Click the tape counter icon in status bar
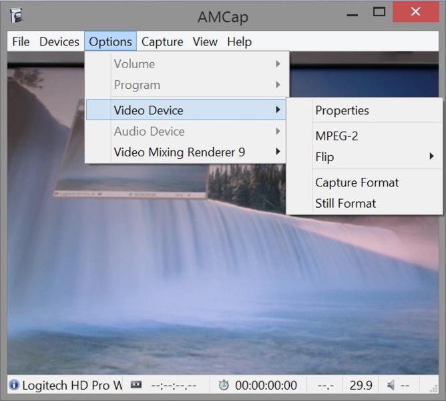The width and height of the screenshot is (446, 401). tap(136, 385)
